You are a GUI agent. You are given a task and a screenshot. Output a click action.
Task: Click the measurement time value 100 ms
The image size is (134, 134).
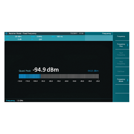tap(60, 36)
